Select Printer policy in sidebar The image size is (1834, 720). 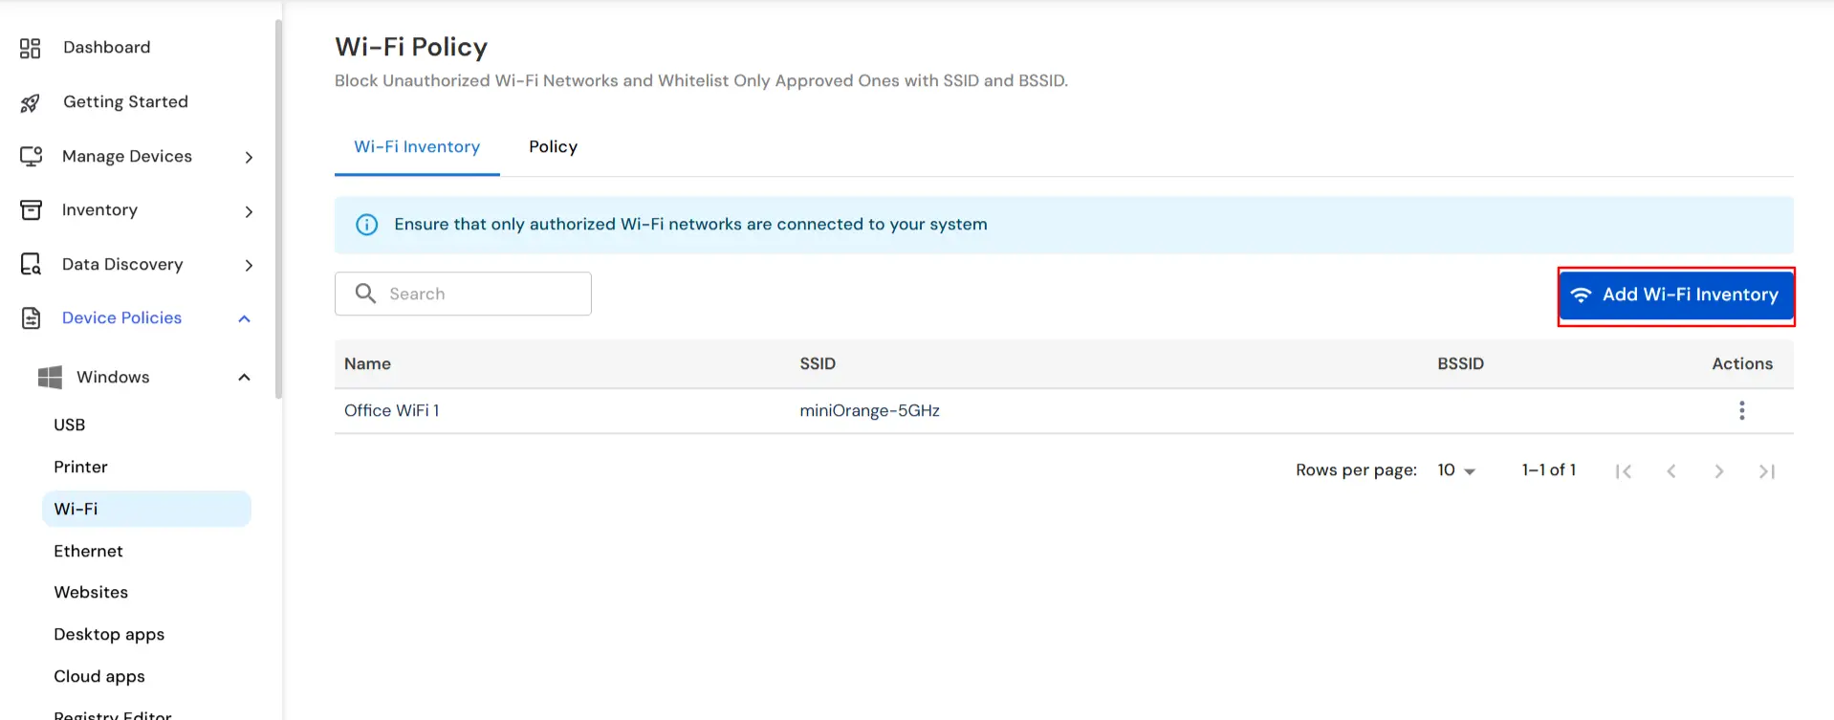click(80, 467)
